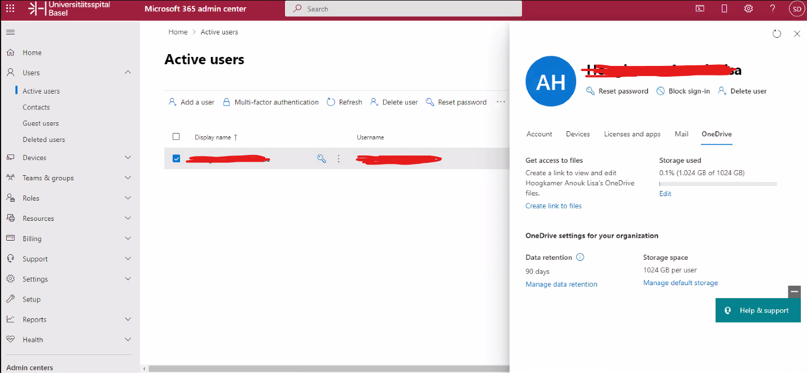This screenshot has width=807, height=373.
Task: Click Reset password in user panel
Action: pos(617,91)
